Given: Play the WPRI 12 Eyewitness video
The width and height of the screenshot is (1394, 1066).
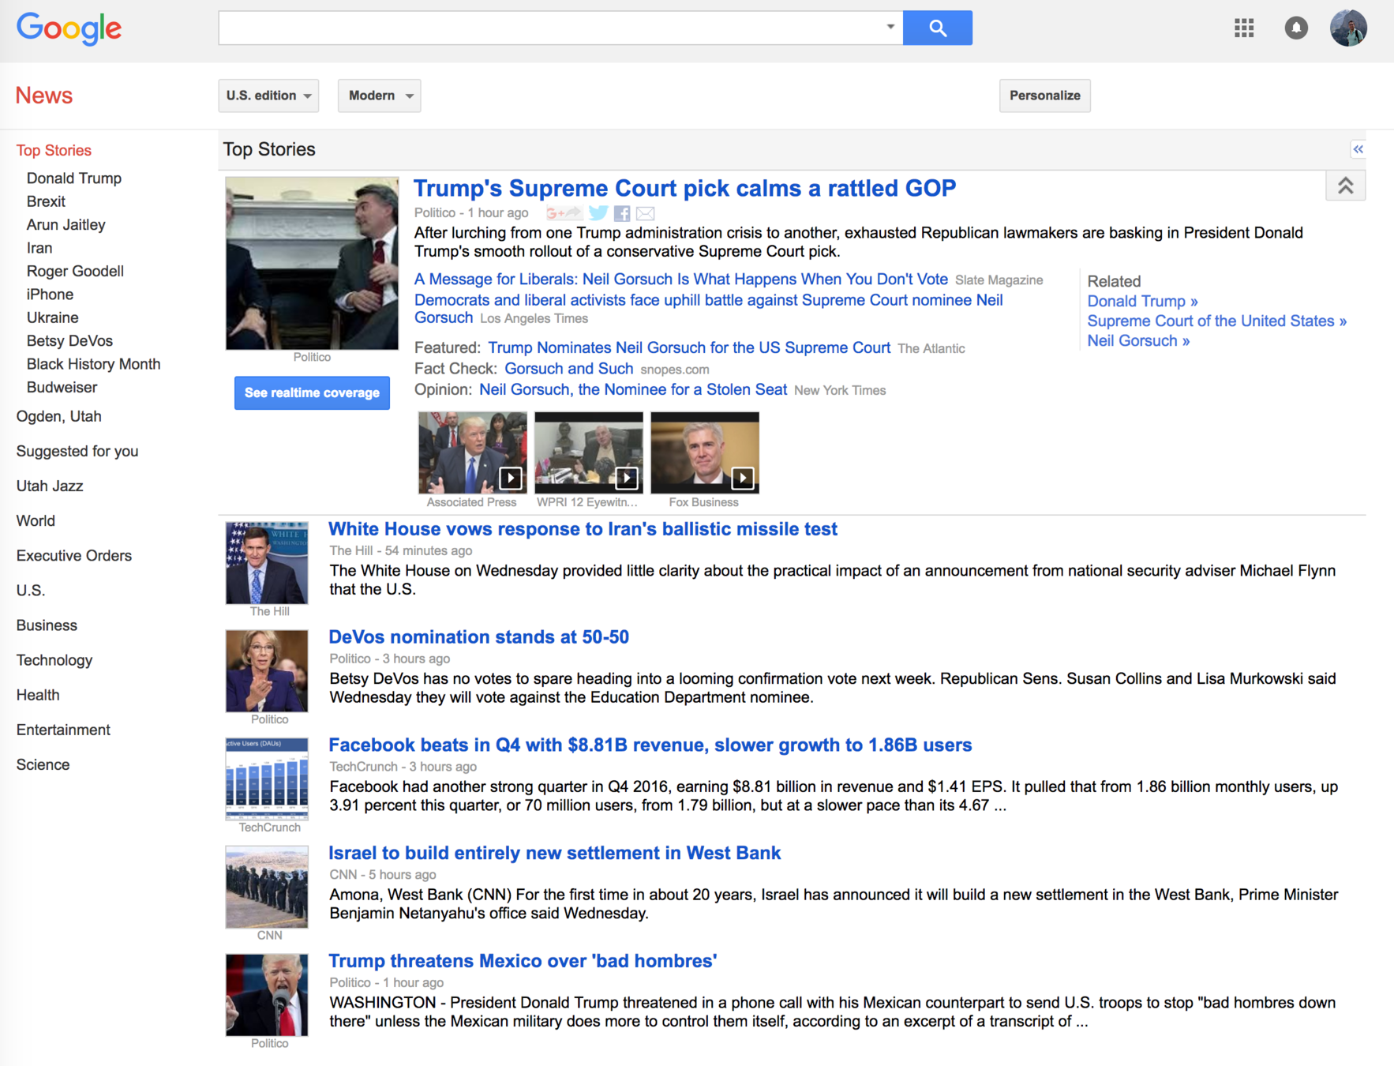Looking at the screenshot, I should (x=588, y=452).
